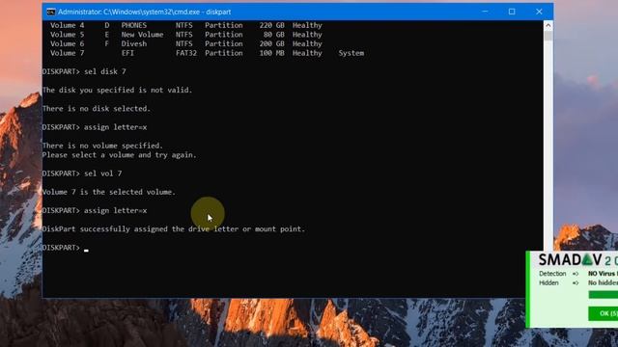Viewport: 618px width, 347px height.
Task: Click the OK button in SMADAV popup
Action: click(x=604, y=313)
